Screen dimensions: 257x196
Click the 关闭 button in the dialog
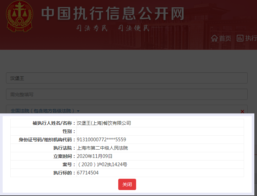click(127, 184)
